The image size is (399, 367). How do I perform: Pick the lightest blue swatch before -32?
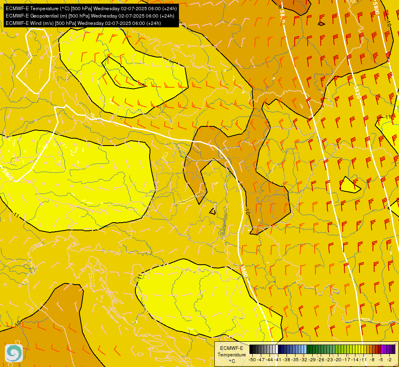[305, 349]
